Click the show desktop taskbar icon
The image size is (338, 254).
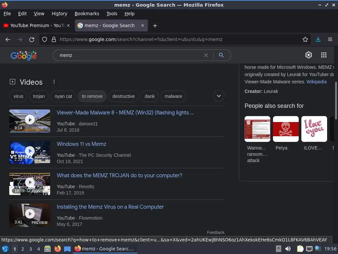point(67,249)
